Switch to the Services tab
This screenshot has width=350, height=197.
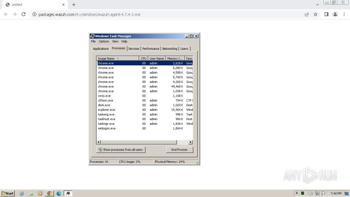[x=134, y=49]
